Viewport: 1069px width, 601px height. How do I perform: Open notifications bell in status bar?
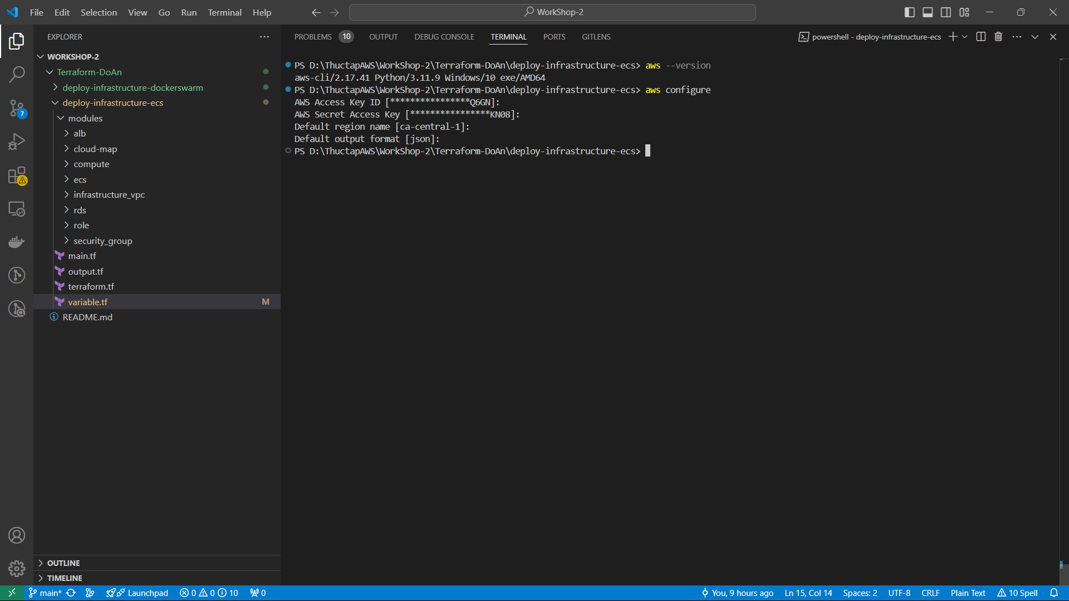1054,593
